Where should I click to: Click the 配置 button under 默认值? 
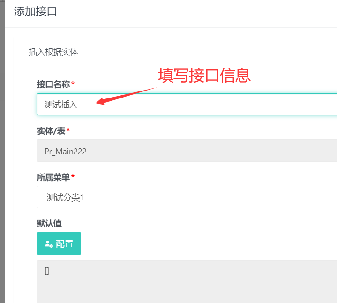59,243
